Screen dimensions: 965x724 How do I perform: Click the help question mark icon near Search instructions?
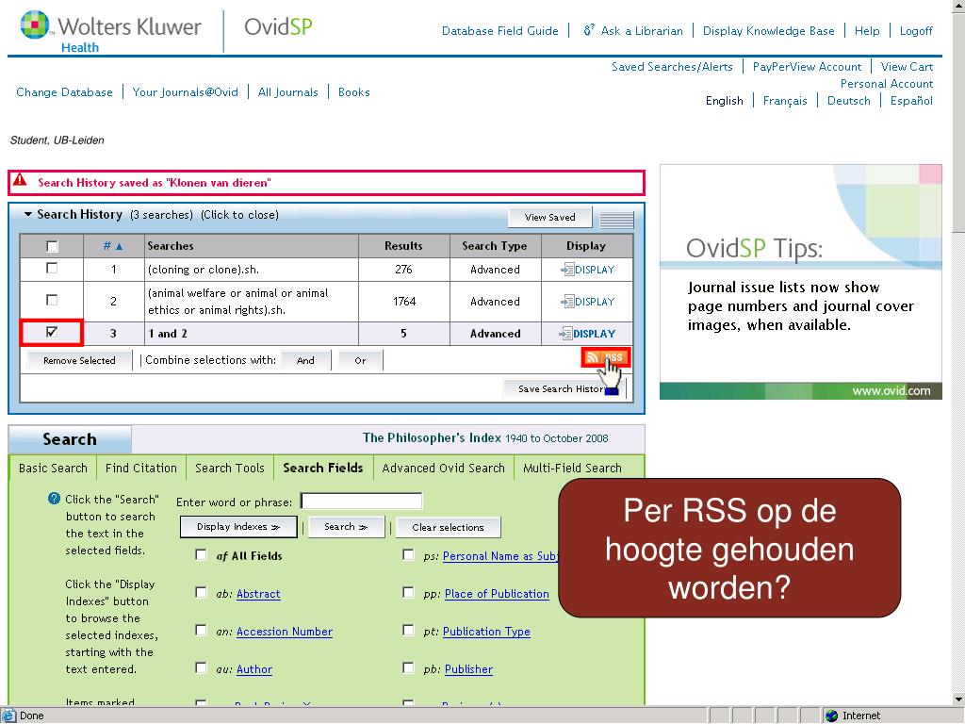point(54,499)
